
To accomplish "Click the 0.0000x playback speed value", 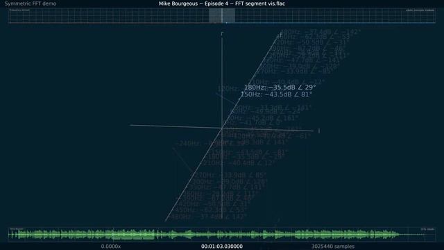I will coord(111,247).
